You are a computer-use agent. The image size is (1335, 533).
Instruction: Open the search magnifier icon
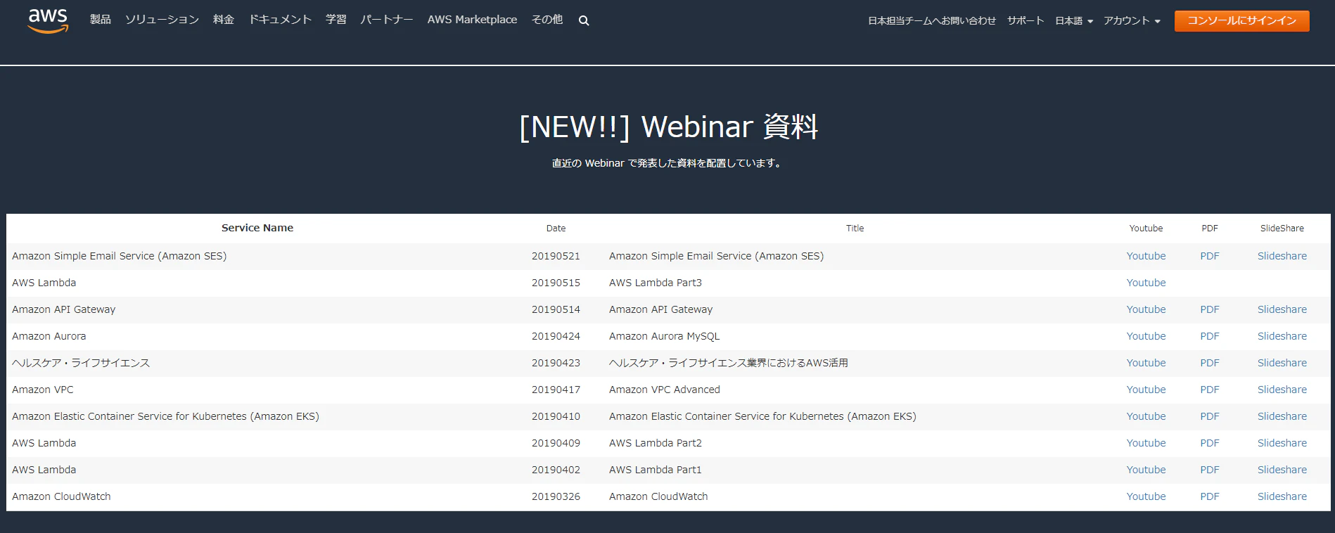click(x=584, y=20)
